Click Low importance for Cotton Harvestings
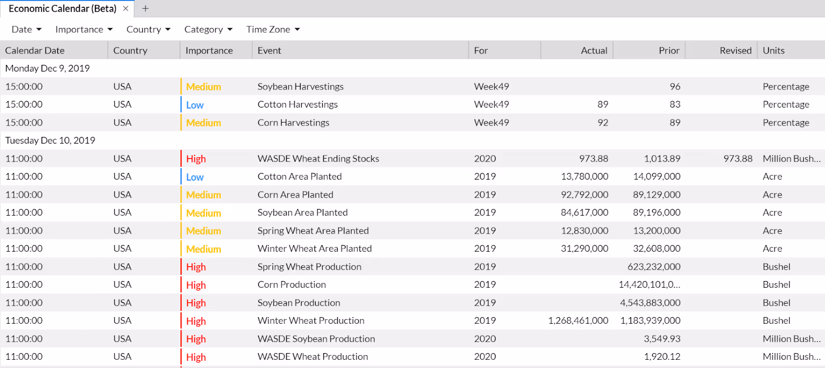Viewport: 825px width, 368px height. click(x=195, y=105)
